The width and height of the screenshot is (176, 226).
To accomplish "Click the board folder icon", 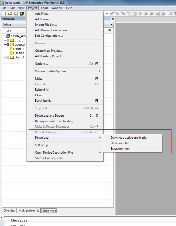I will pos(12,40).
